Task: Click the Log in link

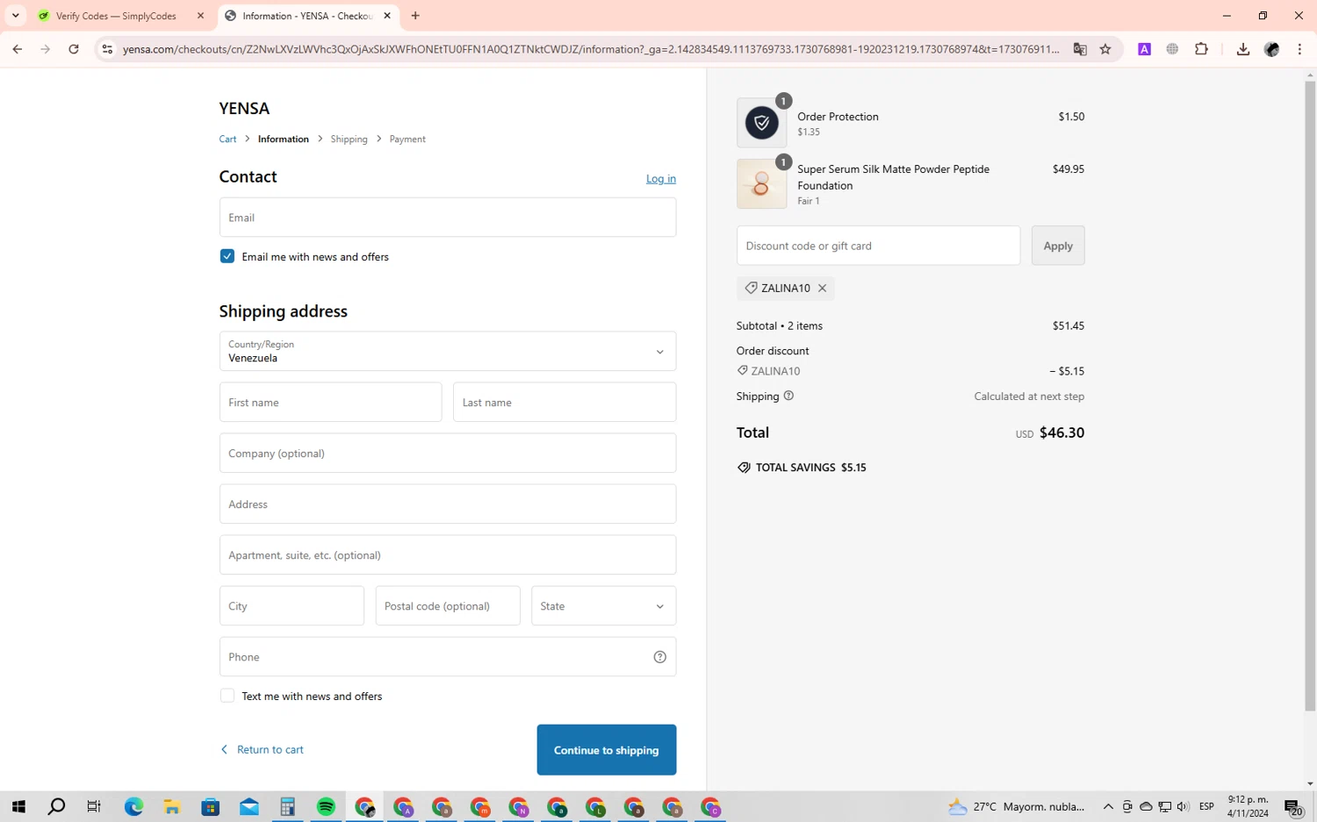Action: coord(661,179)
